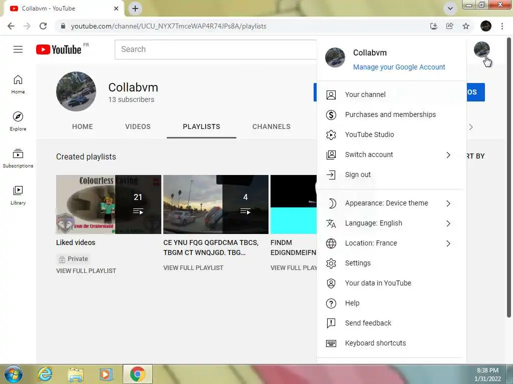Click the Collabvm channel avatar
The width and height of the screenshot is (513, 384).
[x=76, y=91]
